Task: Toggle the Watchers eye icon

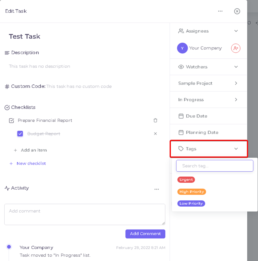Action: (181, 67)
